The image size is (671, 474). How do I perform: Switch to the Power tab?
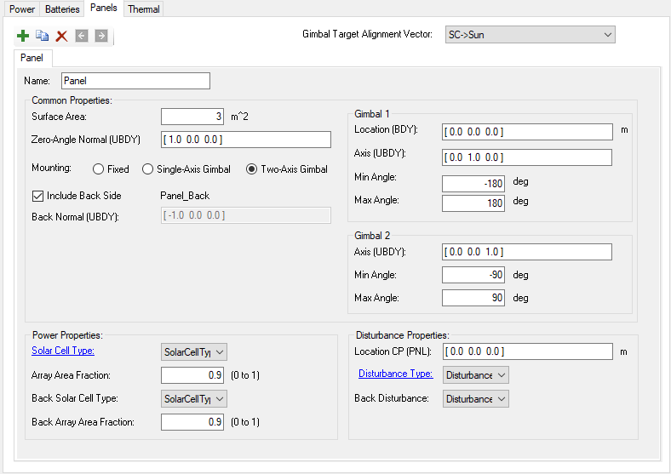tap(22, 9)
